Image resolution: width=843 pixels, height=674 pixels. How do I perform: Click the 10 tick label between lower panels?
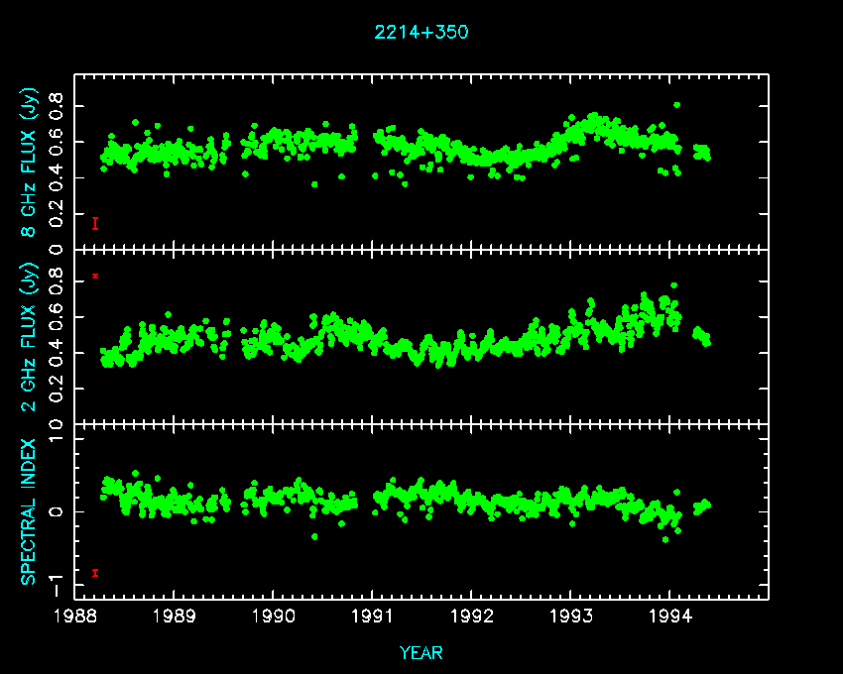[x=55, y=425]
